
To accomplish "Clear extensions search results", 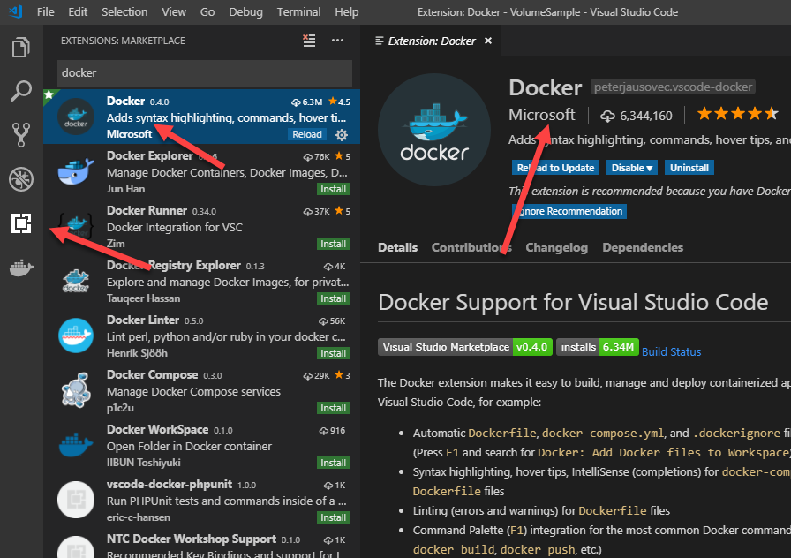I will pyautogui.click(x=309, y=41).
